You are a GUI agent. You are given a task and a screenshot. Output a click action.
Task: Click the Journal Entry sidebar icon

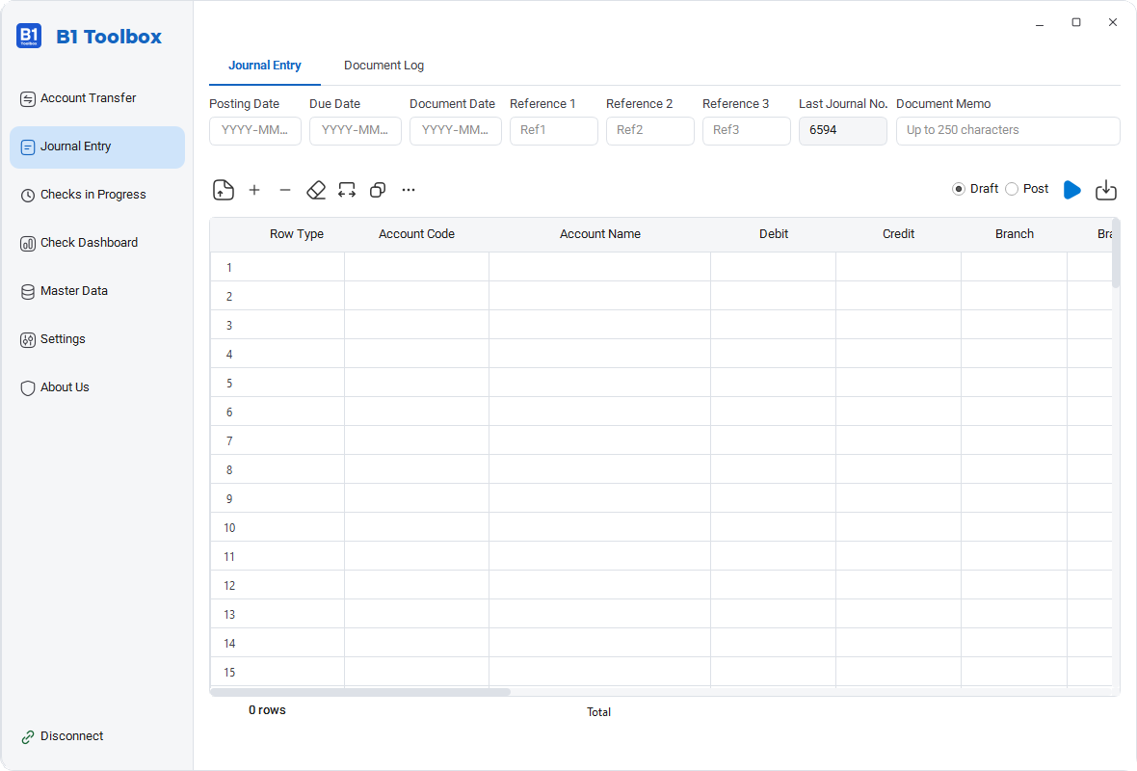pos(28,147)
